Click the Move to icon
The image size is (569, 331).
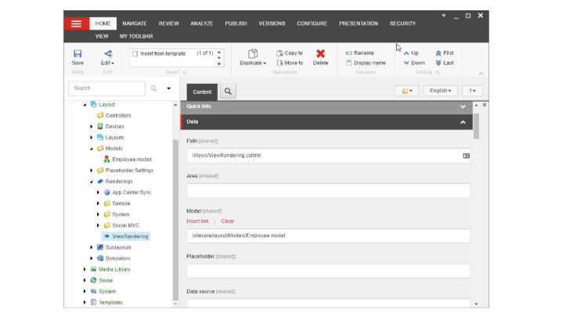pyautogui.click(x=279, y=63)
